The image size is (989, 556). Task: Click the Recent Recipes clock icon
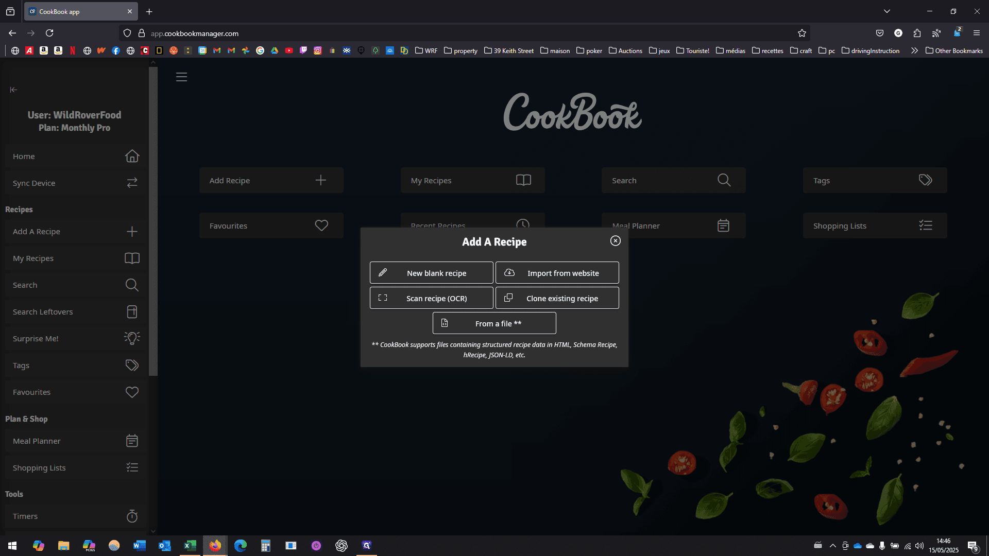pos(523,224)
